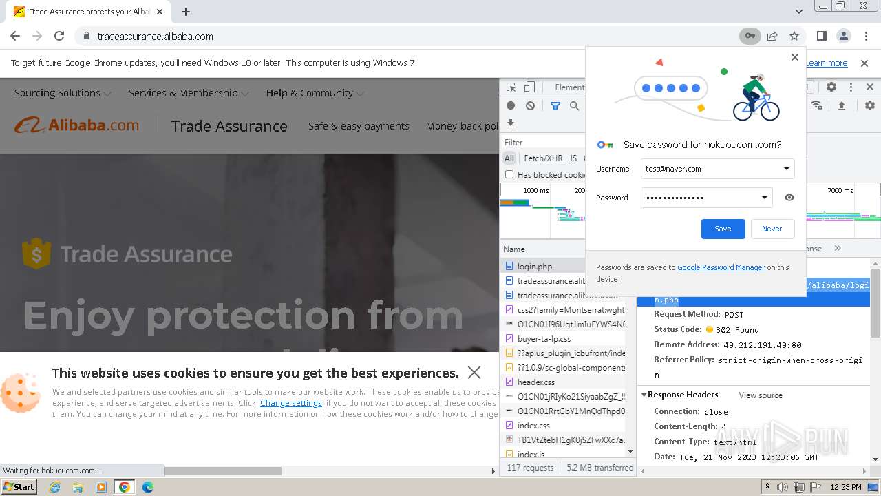
Task: Expand Help & Community menu
Action: click(x=315, y=93)
